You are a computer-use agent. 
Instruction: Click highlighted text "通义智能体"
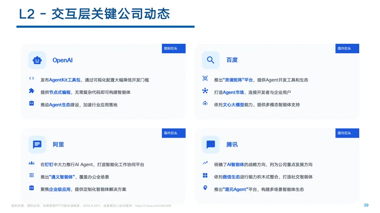62,177
